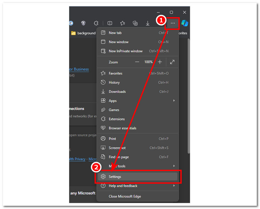Click the 100% zoom value
This screenshot has width=260, height=209.
pyautogui.click(x=149, y=62)
